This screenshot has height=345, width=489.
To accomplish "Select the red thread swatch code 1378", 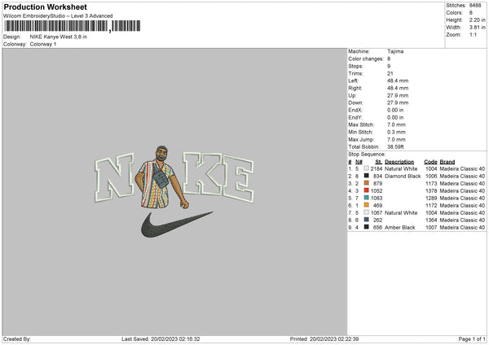I will 366,190.
